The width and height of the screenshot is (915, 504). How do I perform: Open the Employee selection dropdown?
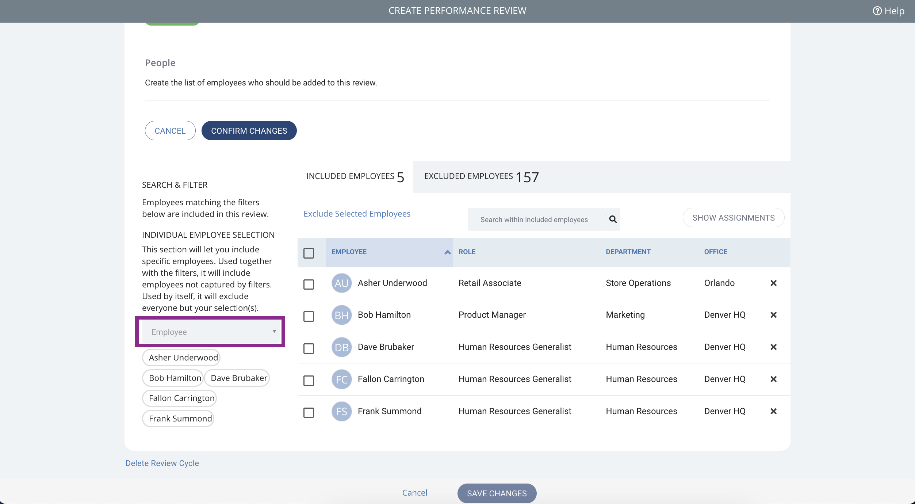point(211,332)
